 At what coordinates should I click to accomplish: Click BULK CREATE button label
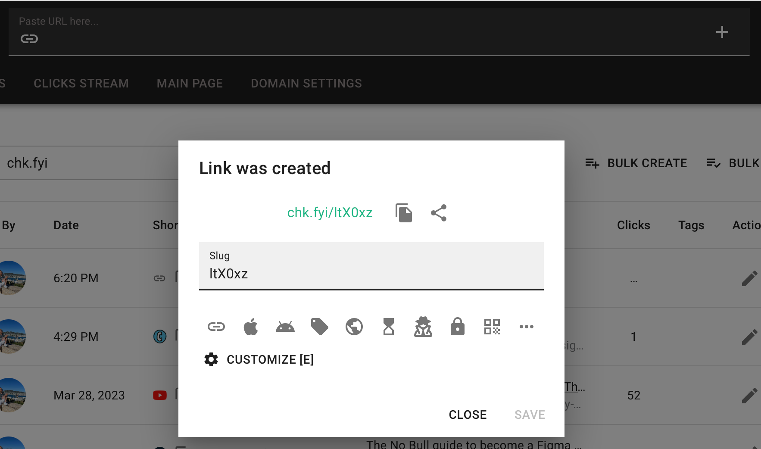647,163
